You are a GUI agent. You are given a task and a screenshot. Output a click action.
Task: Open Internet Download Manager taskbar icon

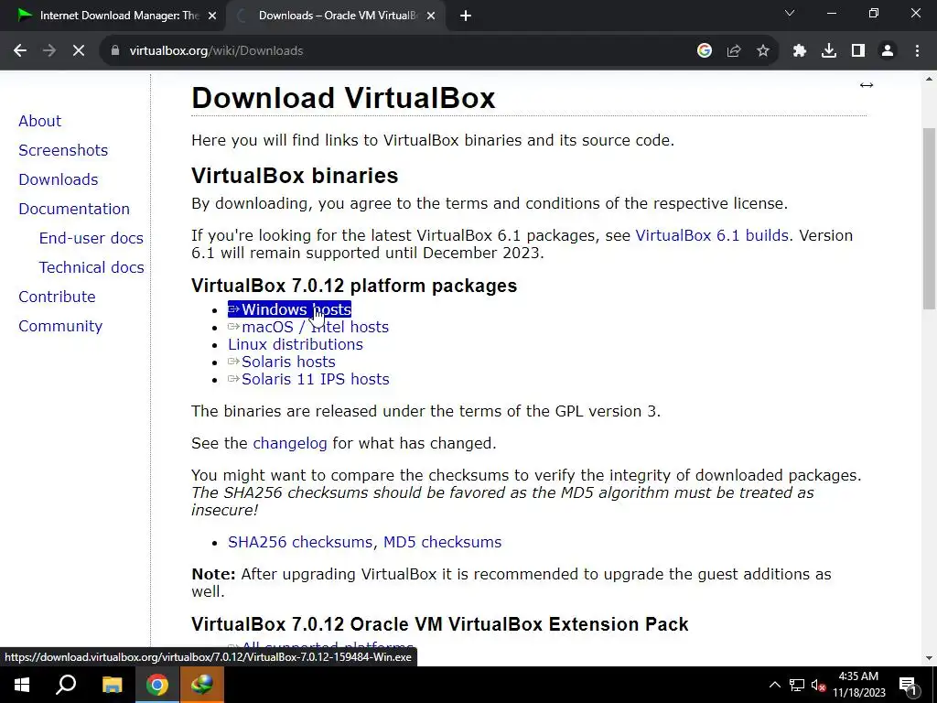202,685
